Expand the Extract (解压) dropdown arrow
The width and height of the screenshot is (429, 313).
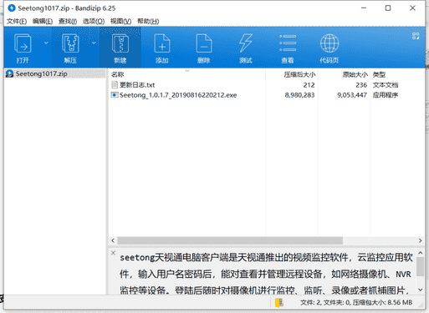pyautogui.click(x=94, y=43)
